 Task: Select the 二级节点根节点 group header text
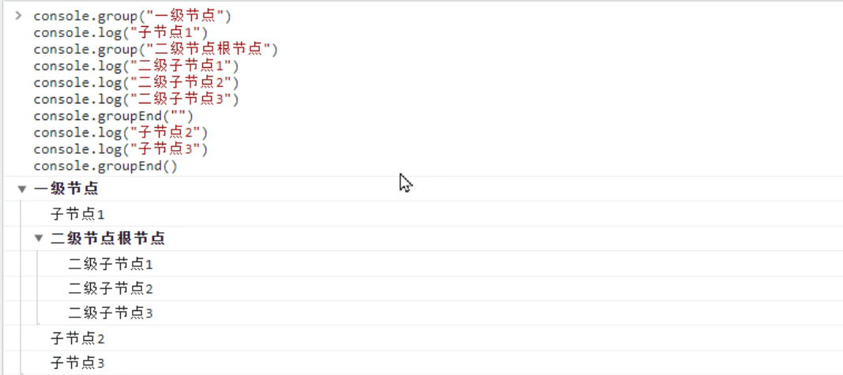[x=107, y=238]
